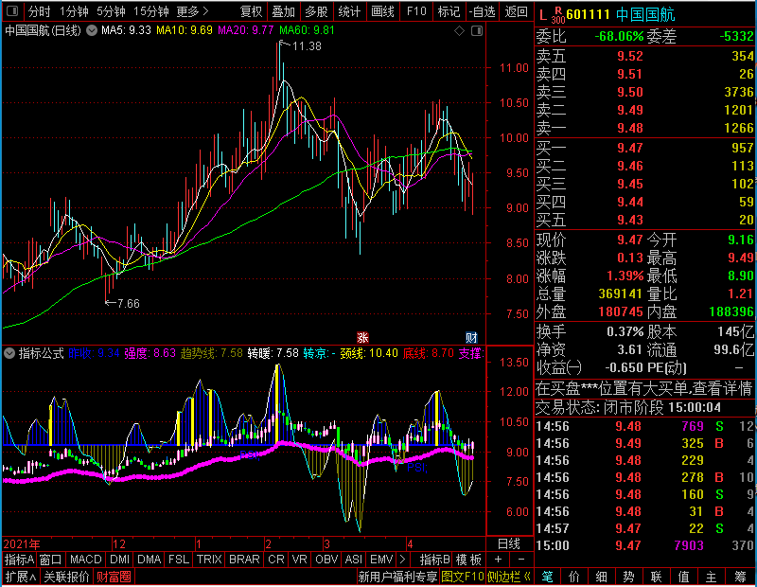Select the 主 main-force tab
Screen dimensions: 757x587
(712, 577)
